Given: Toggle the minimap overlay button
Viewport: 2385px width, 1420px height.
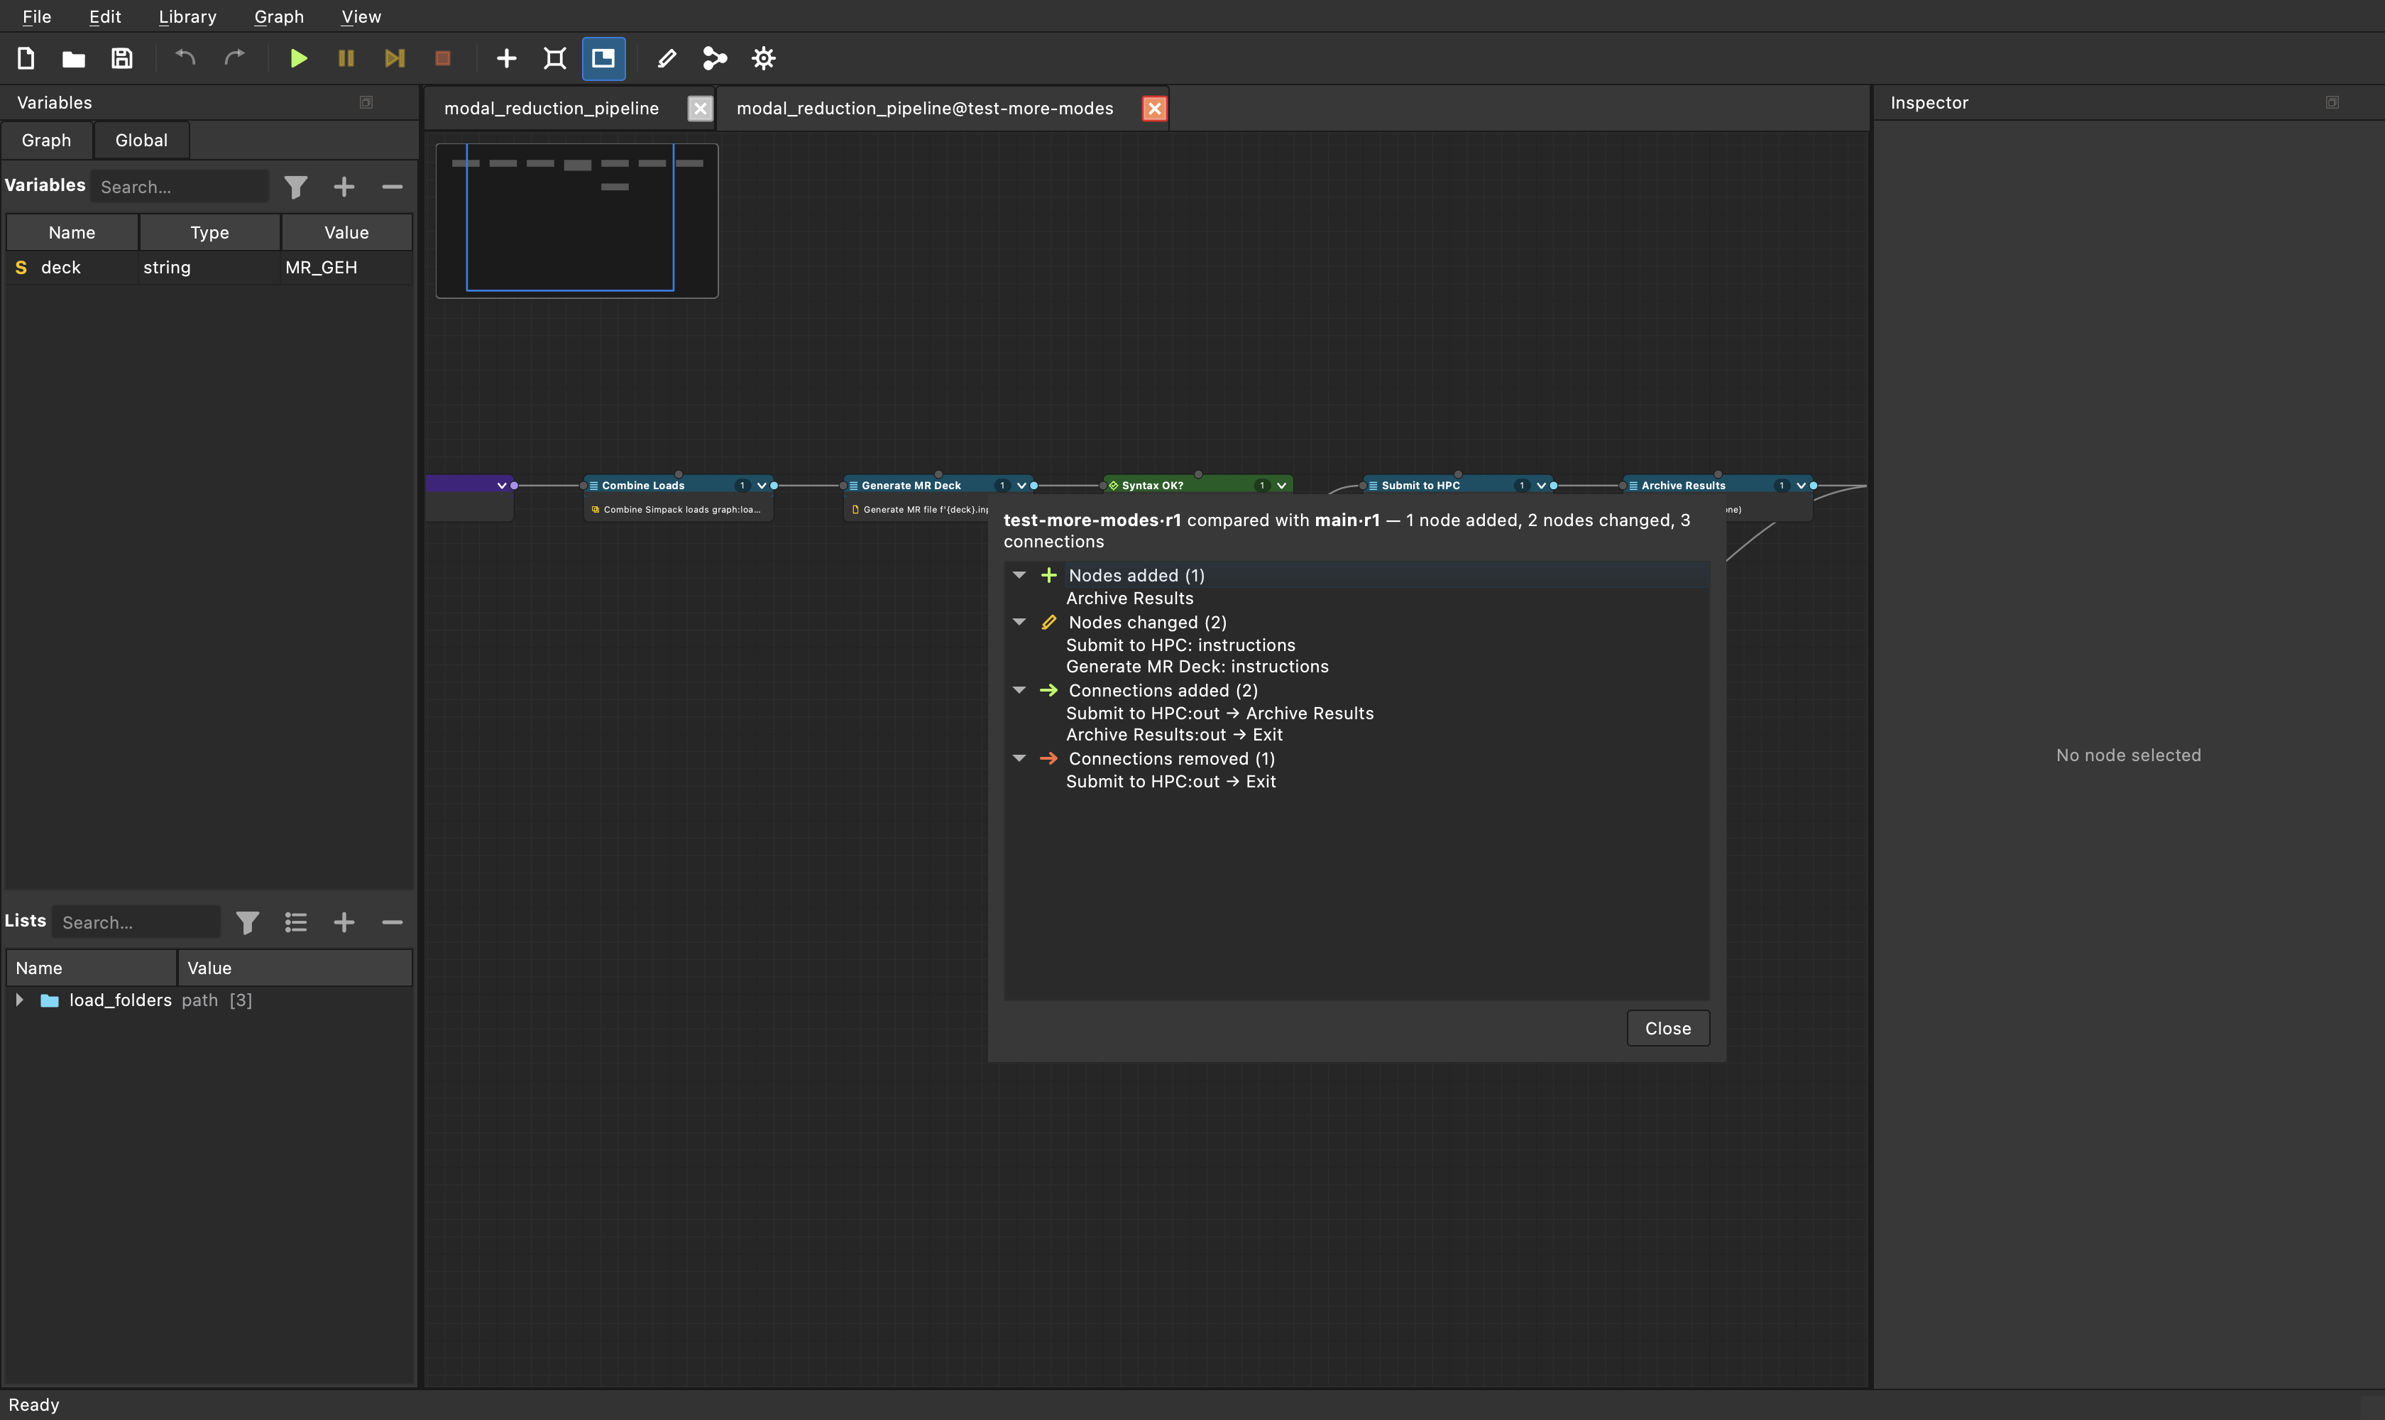Looking at the screenshot, I should 603,58.
